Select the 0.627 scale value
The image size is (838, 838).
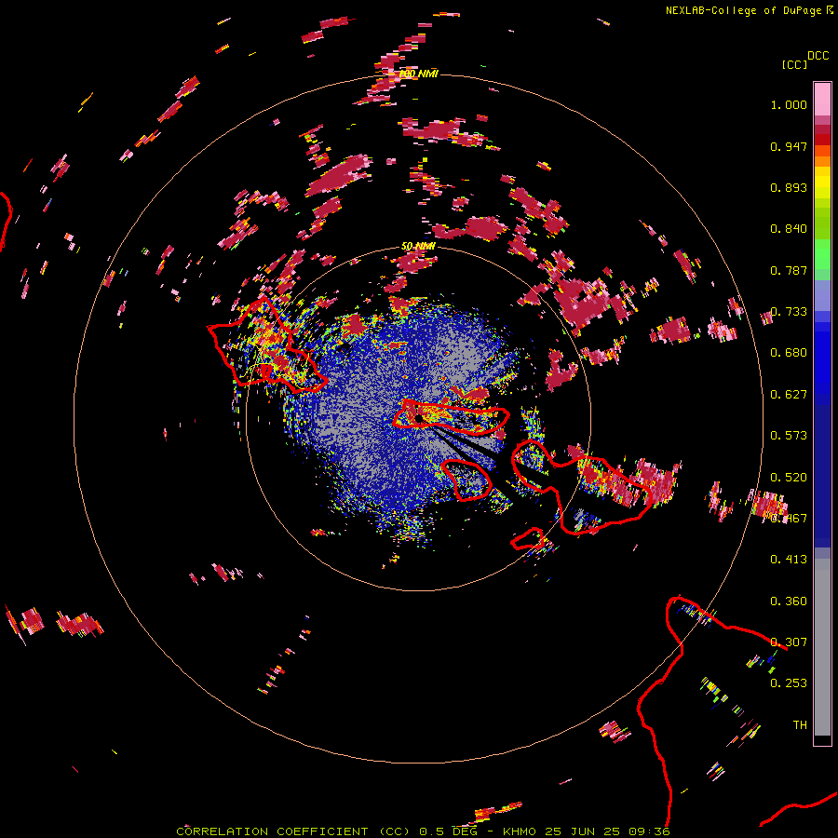pos(789,395)
